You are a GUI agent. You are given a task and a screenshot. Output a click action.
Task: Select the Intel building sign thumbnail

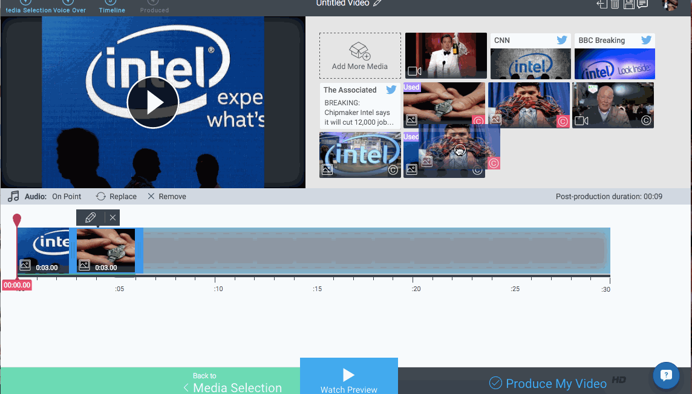click(360, 155)
